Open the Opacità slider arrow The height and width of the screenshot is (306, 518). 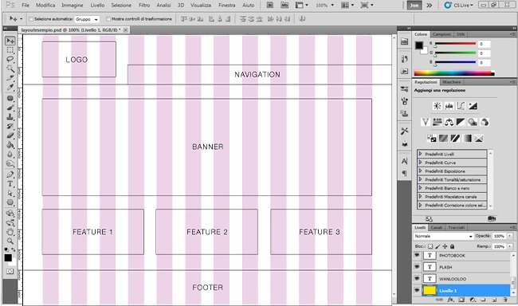click(x=510, y=236)
